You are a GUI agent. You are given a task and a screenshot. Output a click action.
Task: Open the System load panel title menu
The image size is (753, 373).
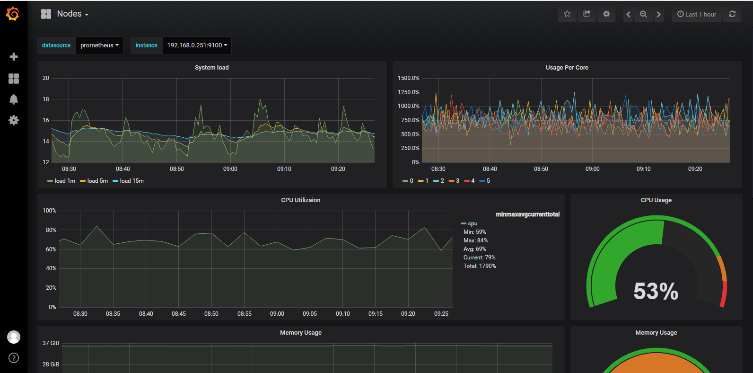click(x=212, y=68)
